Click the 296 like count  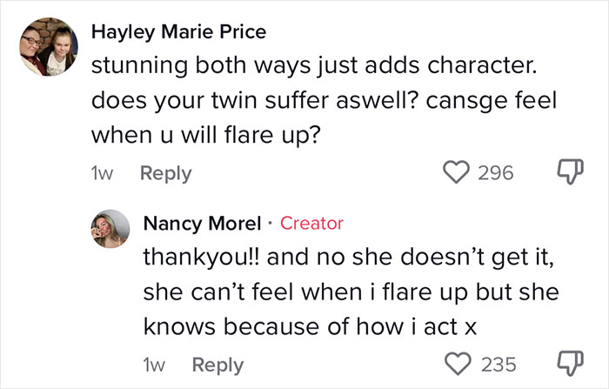click(x=496, y=173)
